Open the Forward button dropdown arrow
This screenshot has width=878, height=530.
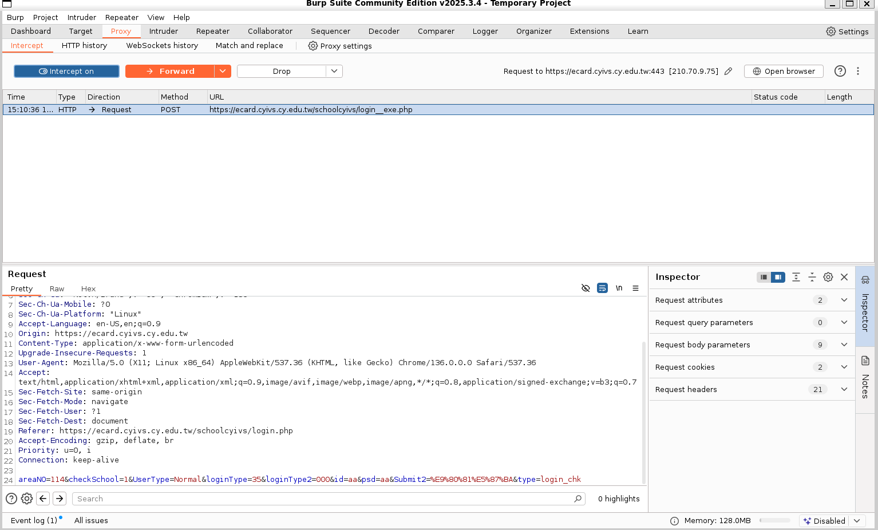click(x=223, y=71)
